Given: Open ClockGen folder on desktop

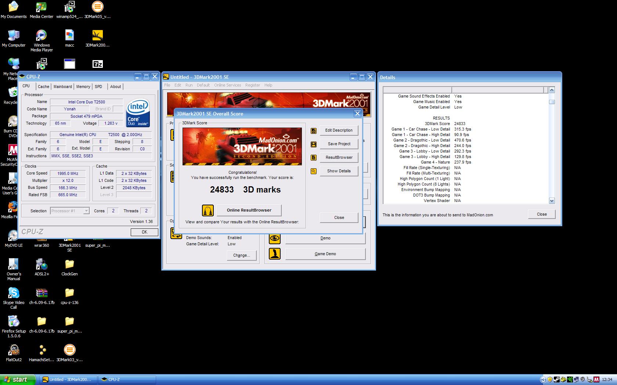Looking at the screenshot, I should [x=69, y=267].
